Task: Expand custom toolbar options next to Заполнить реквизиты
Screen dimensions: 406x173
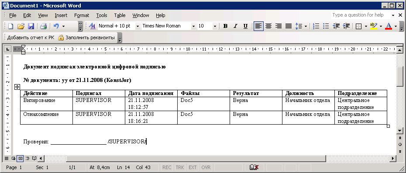Action: click(x=120, y=38)
